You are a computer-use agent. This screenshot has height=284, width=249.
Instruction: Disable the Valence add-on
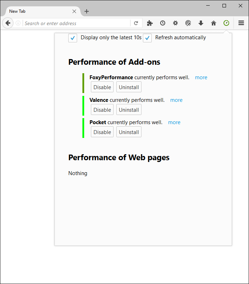tap(102, 110)
